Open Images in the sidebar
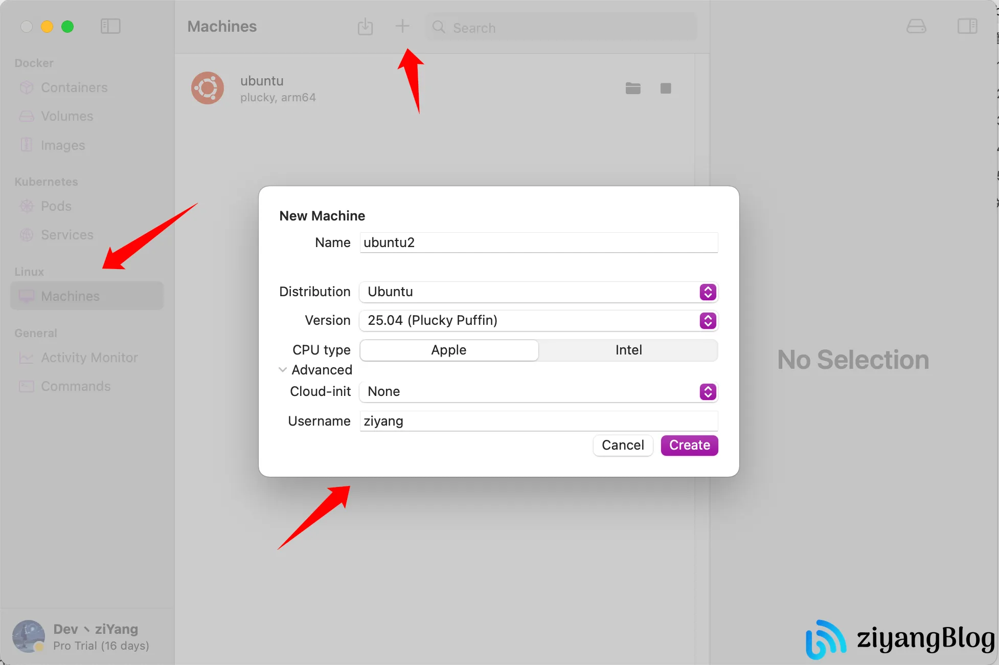 87,145
